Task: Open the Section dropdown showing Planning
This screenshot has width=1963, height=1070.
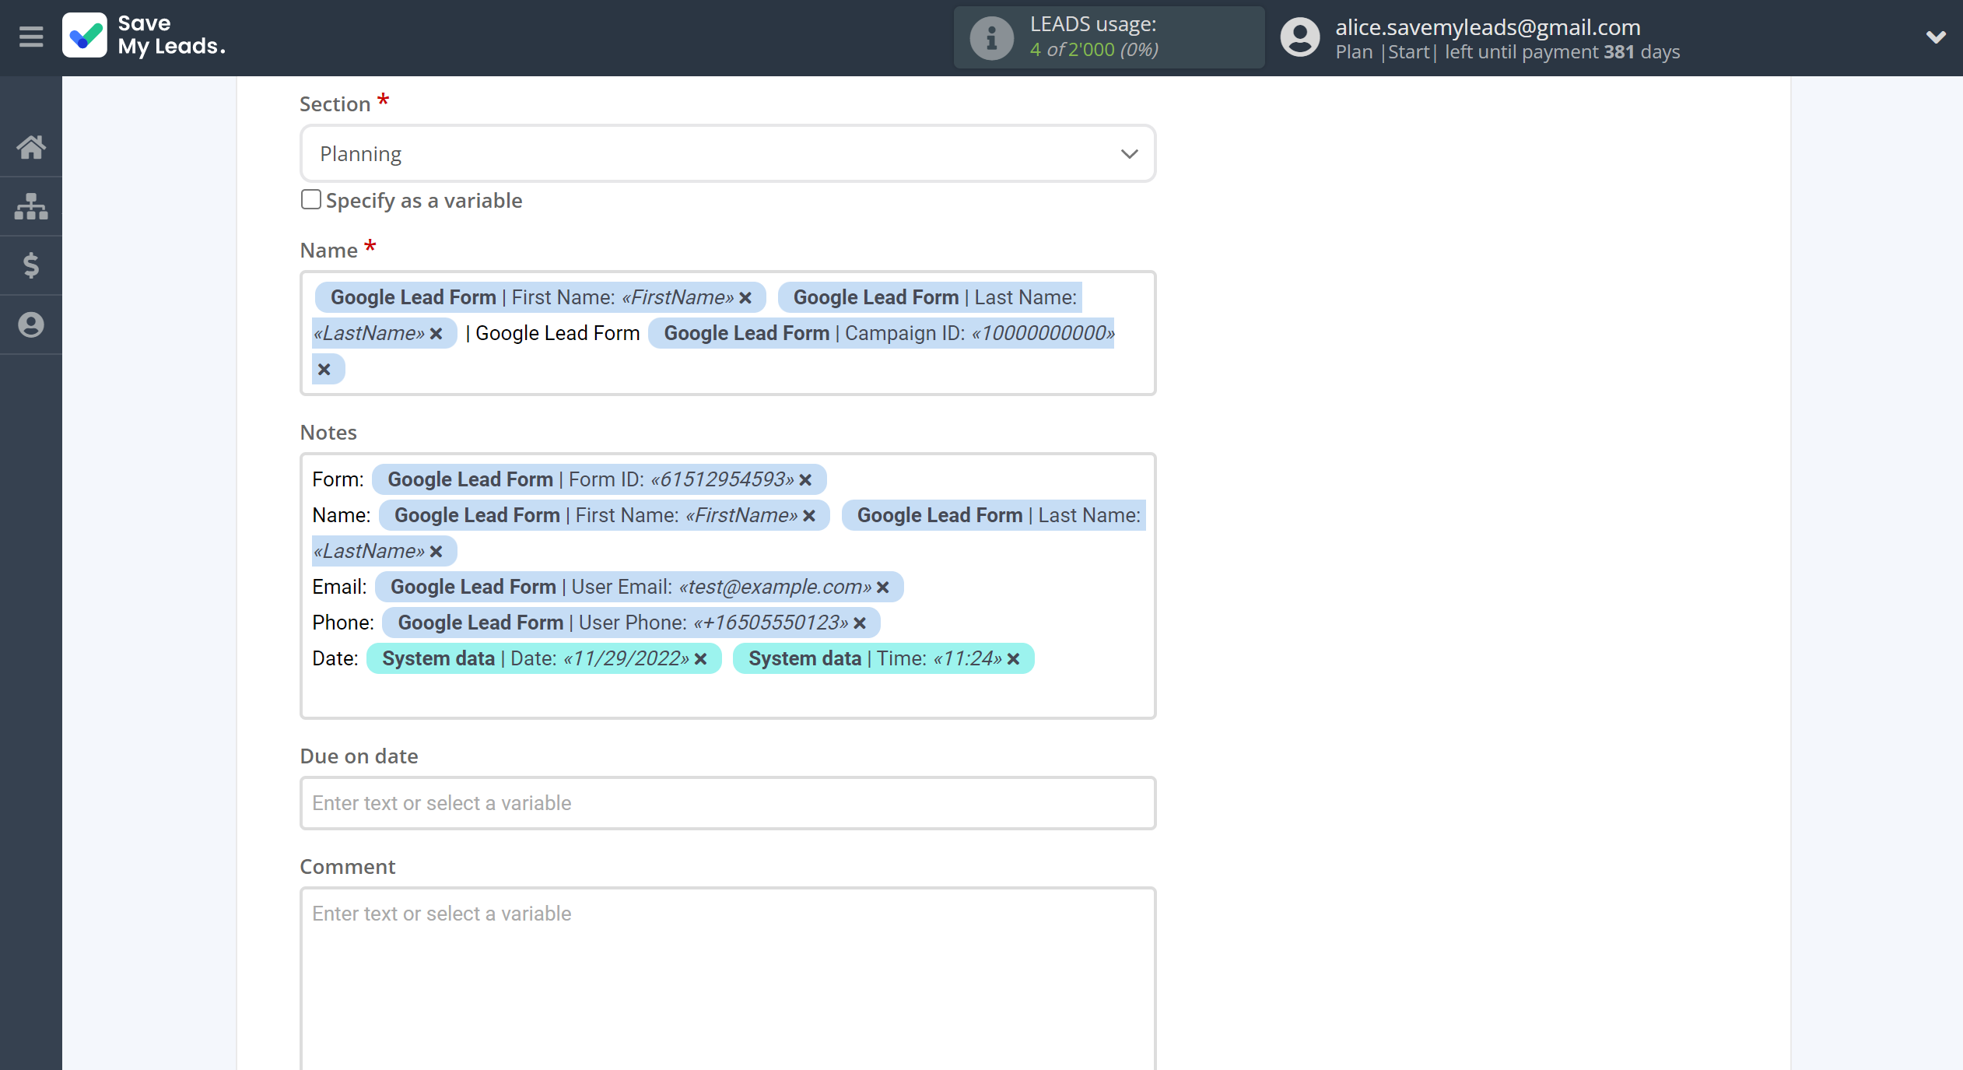Action: point(727,154)
